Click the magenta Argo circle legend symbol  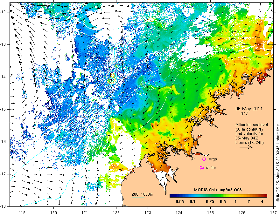click(204, 159)
